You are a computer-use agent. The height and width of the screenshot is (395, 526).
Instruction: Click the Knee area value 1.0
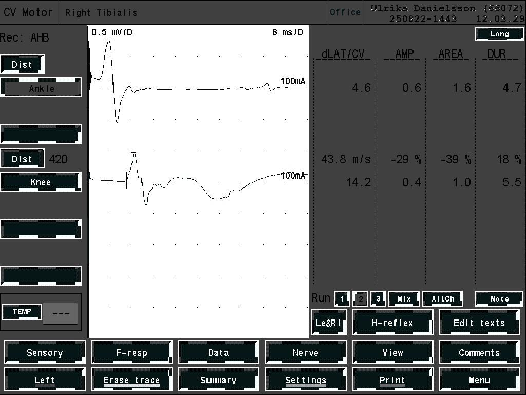point(462,182)
